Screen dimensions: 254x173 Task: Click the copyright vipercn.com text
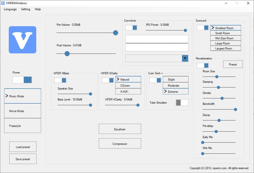click(219, 168)
